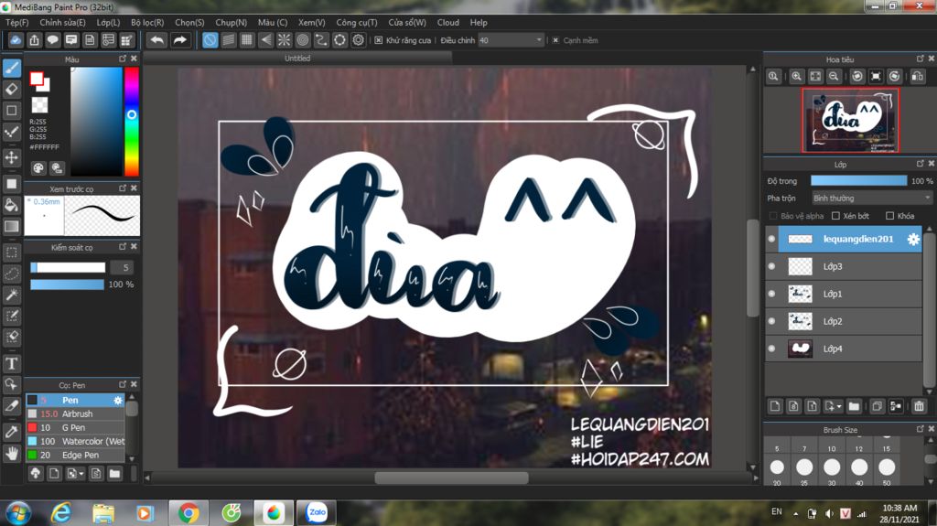Zoom out on the Navigator panel
Image resolution: width=937 pixels, height=526 pixels.
coord(834,77)
